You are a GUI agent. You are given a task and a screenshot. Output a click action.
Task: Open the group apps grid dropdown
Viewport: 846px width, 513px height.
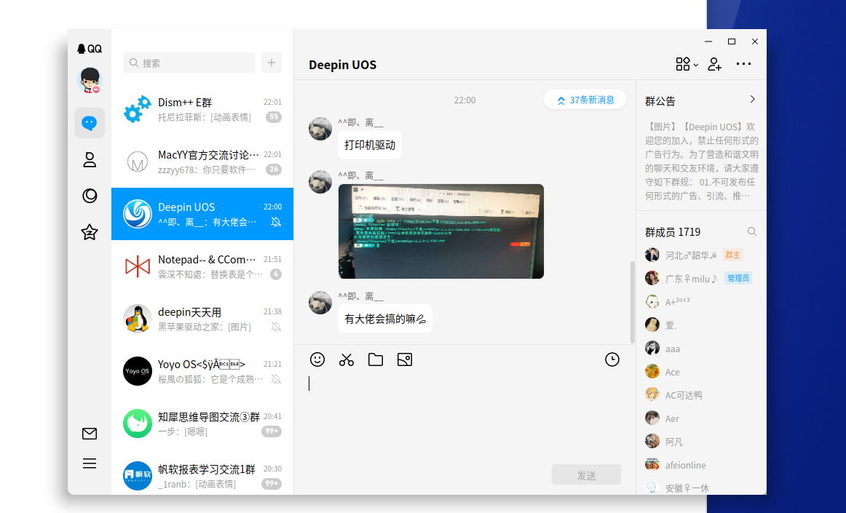point(687,64)
